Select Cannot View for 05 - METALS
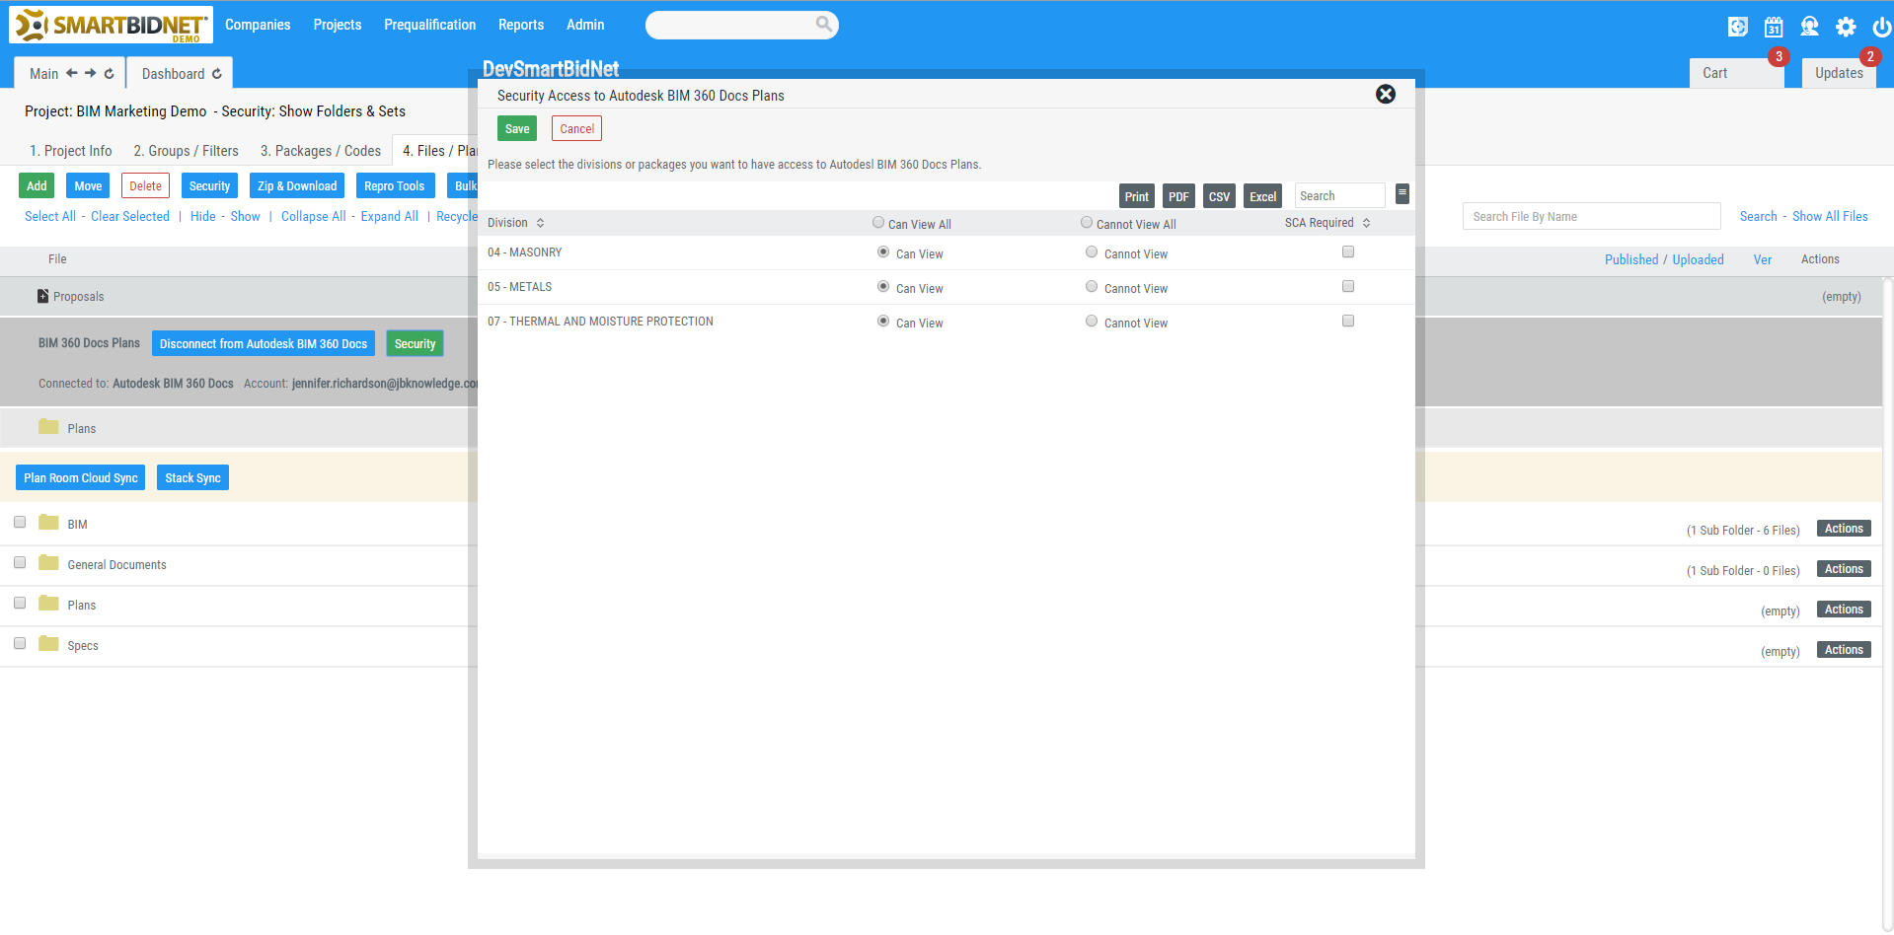Image resolution: width=1894 pixels, height=935 pixels. pyautogui.click(x=1092, y=287)
